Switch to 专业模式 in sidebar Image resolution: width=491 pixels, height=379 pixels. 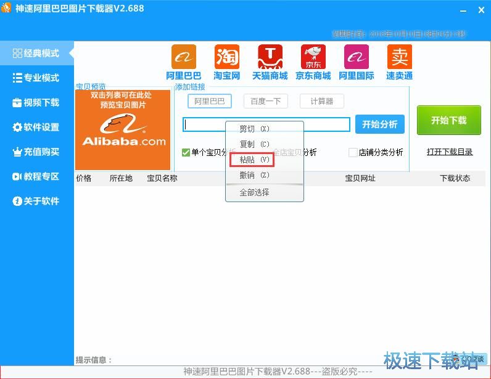coord(36,78)
